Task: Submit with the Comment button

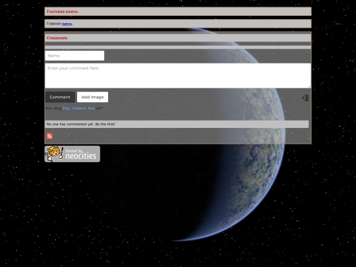Action: 60,97
